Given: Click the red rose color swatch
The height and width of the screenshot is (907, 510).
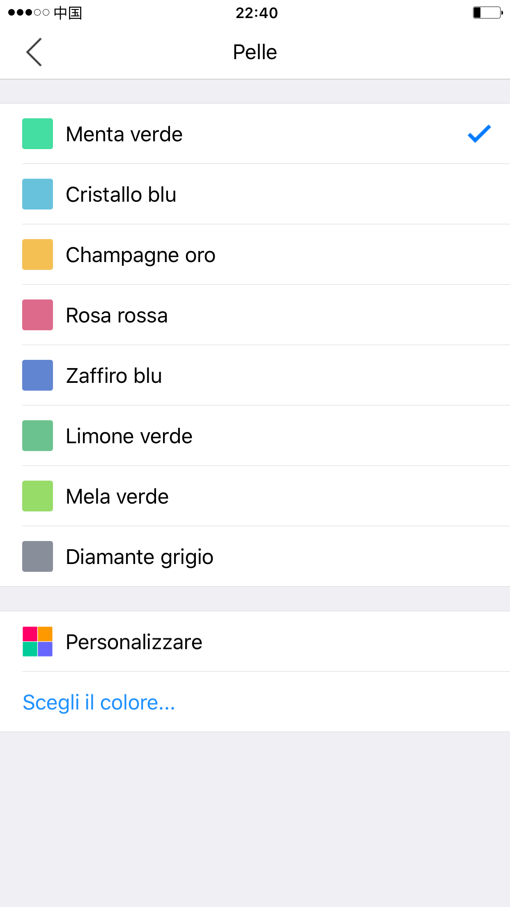Looking at the screenshot, I should point(37,315).
